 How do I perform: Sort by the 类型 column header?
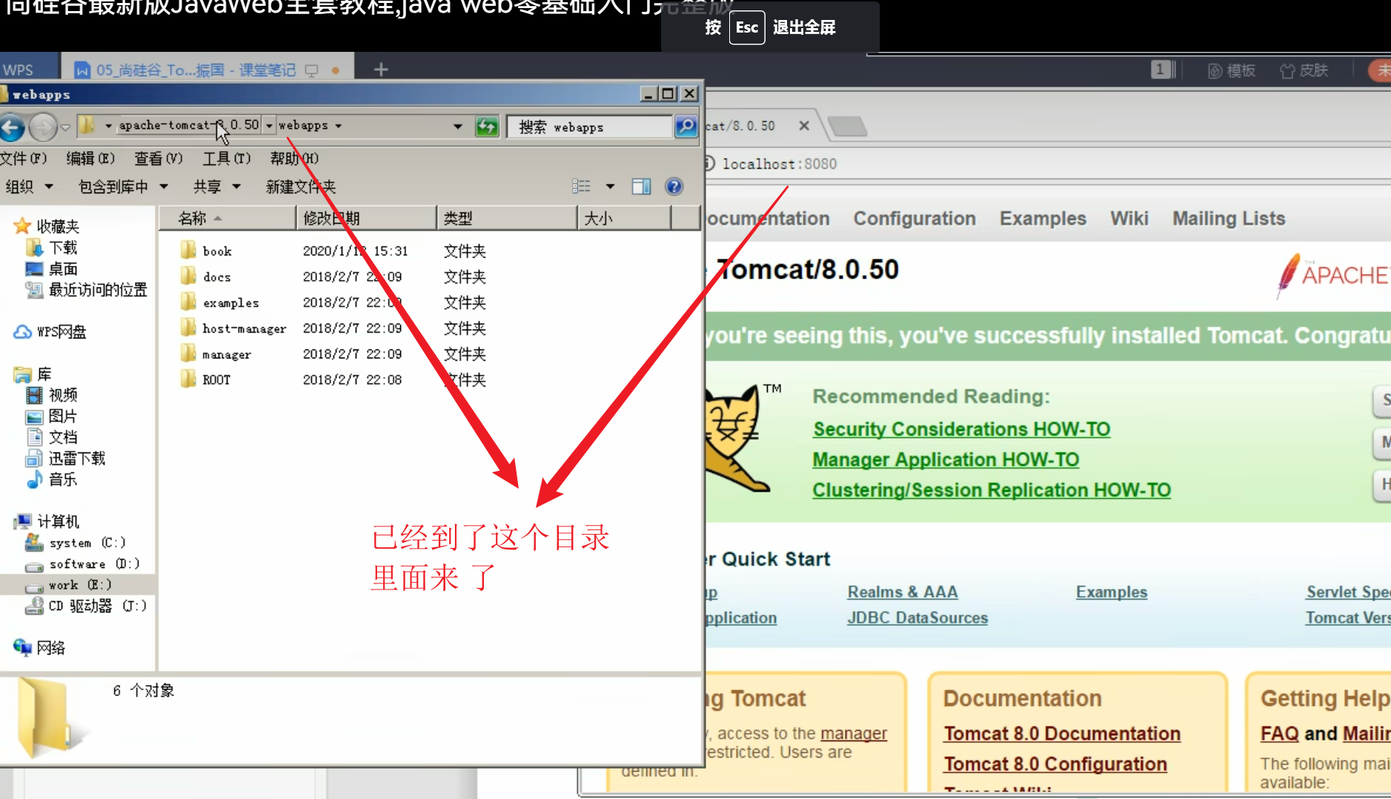pyautogui.click(x=507, y=218)
